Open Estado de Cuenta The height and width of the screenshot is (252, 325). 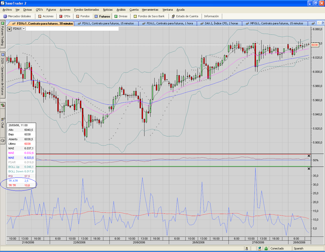click(x=185, y=16)
